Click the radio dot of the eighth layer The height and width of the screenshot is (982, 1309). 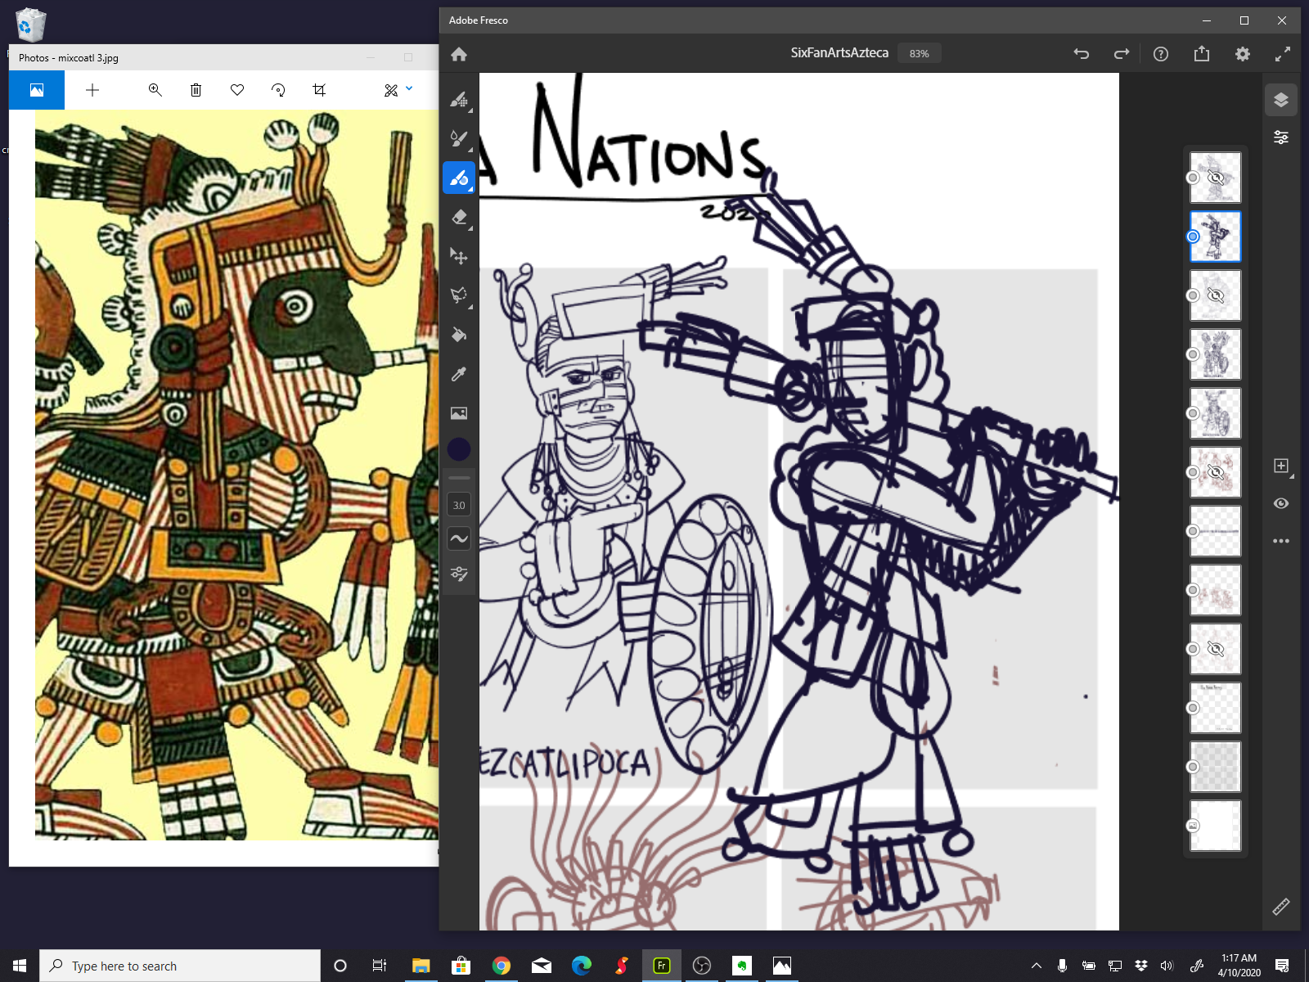click(x=1193, y=590)
